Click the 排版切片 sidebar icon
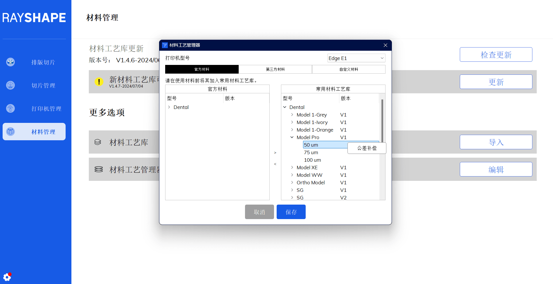This screenshot has width=553, height=284. coord(10,62)
